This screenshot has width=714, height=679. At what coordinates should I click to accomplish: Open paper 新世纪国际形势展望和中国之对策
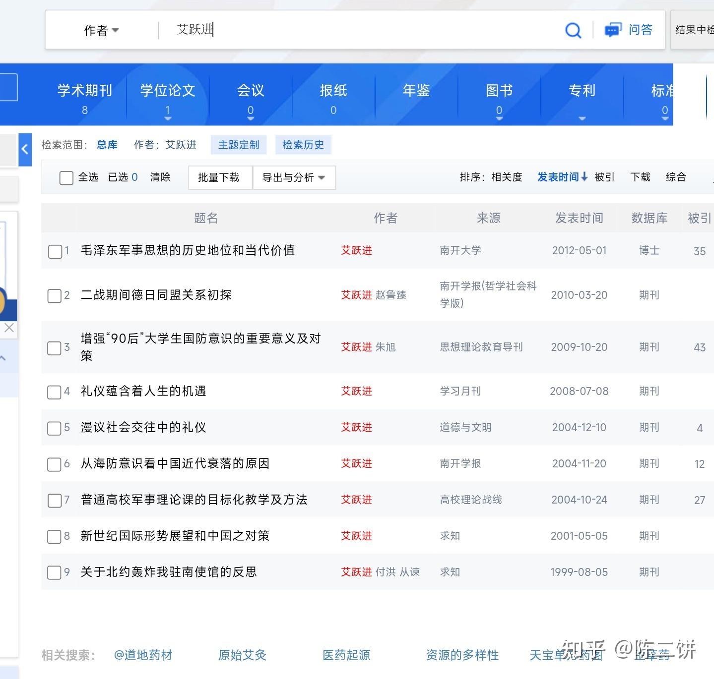175,536
